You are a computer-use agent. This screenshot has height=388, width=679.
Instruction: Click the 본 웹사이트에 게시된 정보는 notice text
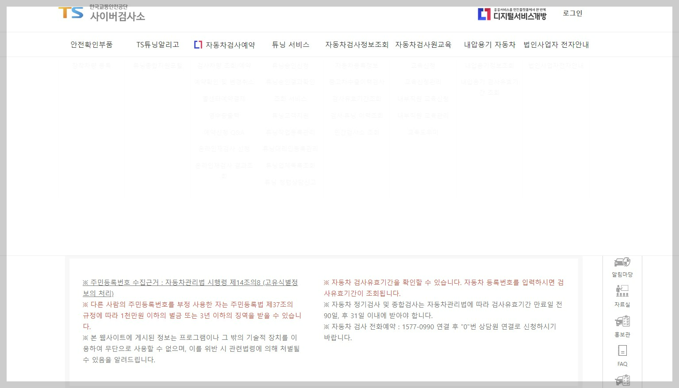click(x=191, y=349)
